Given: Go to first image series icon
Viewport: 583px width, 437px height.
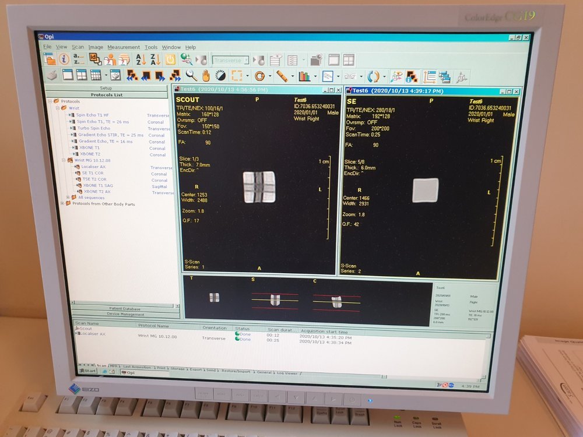Looking at the screenshot, I should [132, 75].
